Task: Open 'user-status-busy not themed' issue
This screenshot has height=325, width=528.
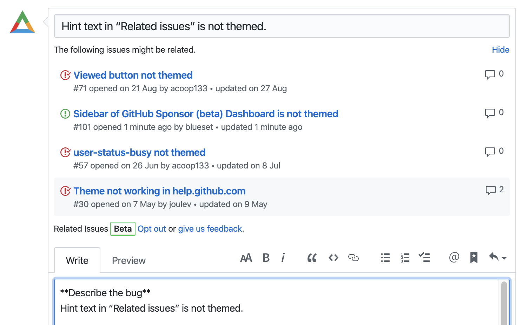Action: click(139, 152)
